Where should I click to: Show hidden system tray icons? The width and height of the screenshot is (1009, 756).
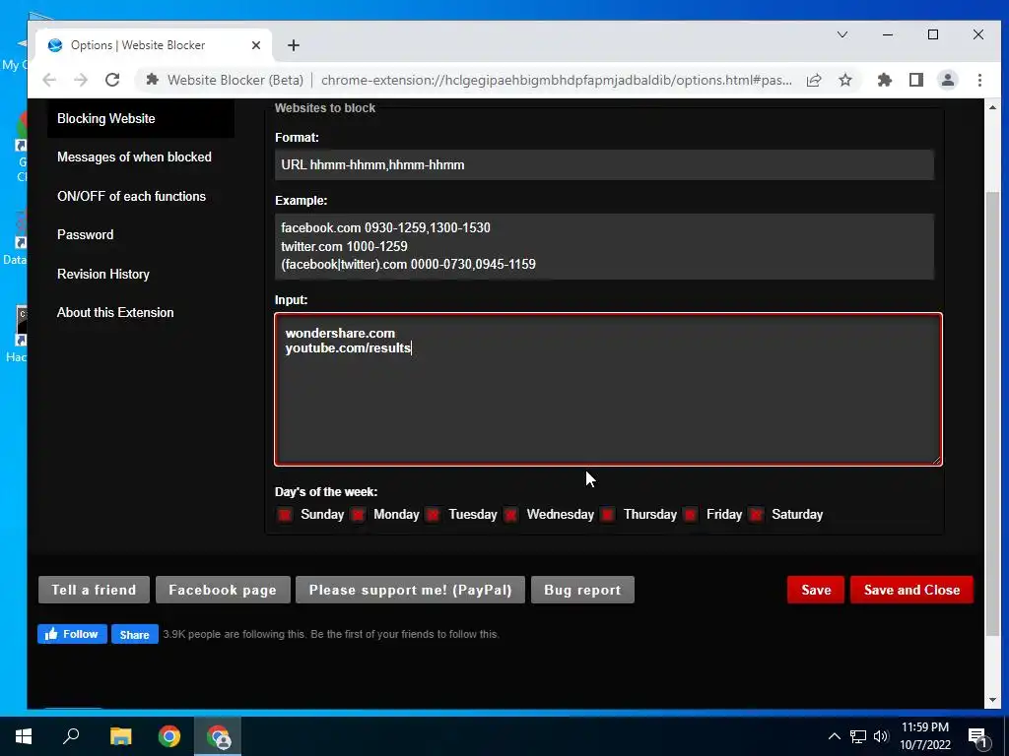click(x=834, y=736)
